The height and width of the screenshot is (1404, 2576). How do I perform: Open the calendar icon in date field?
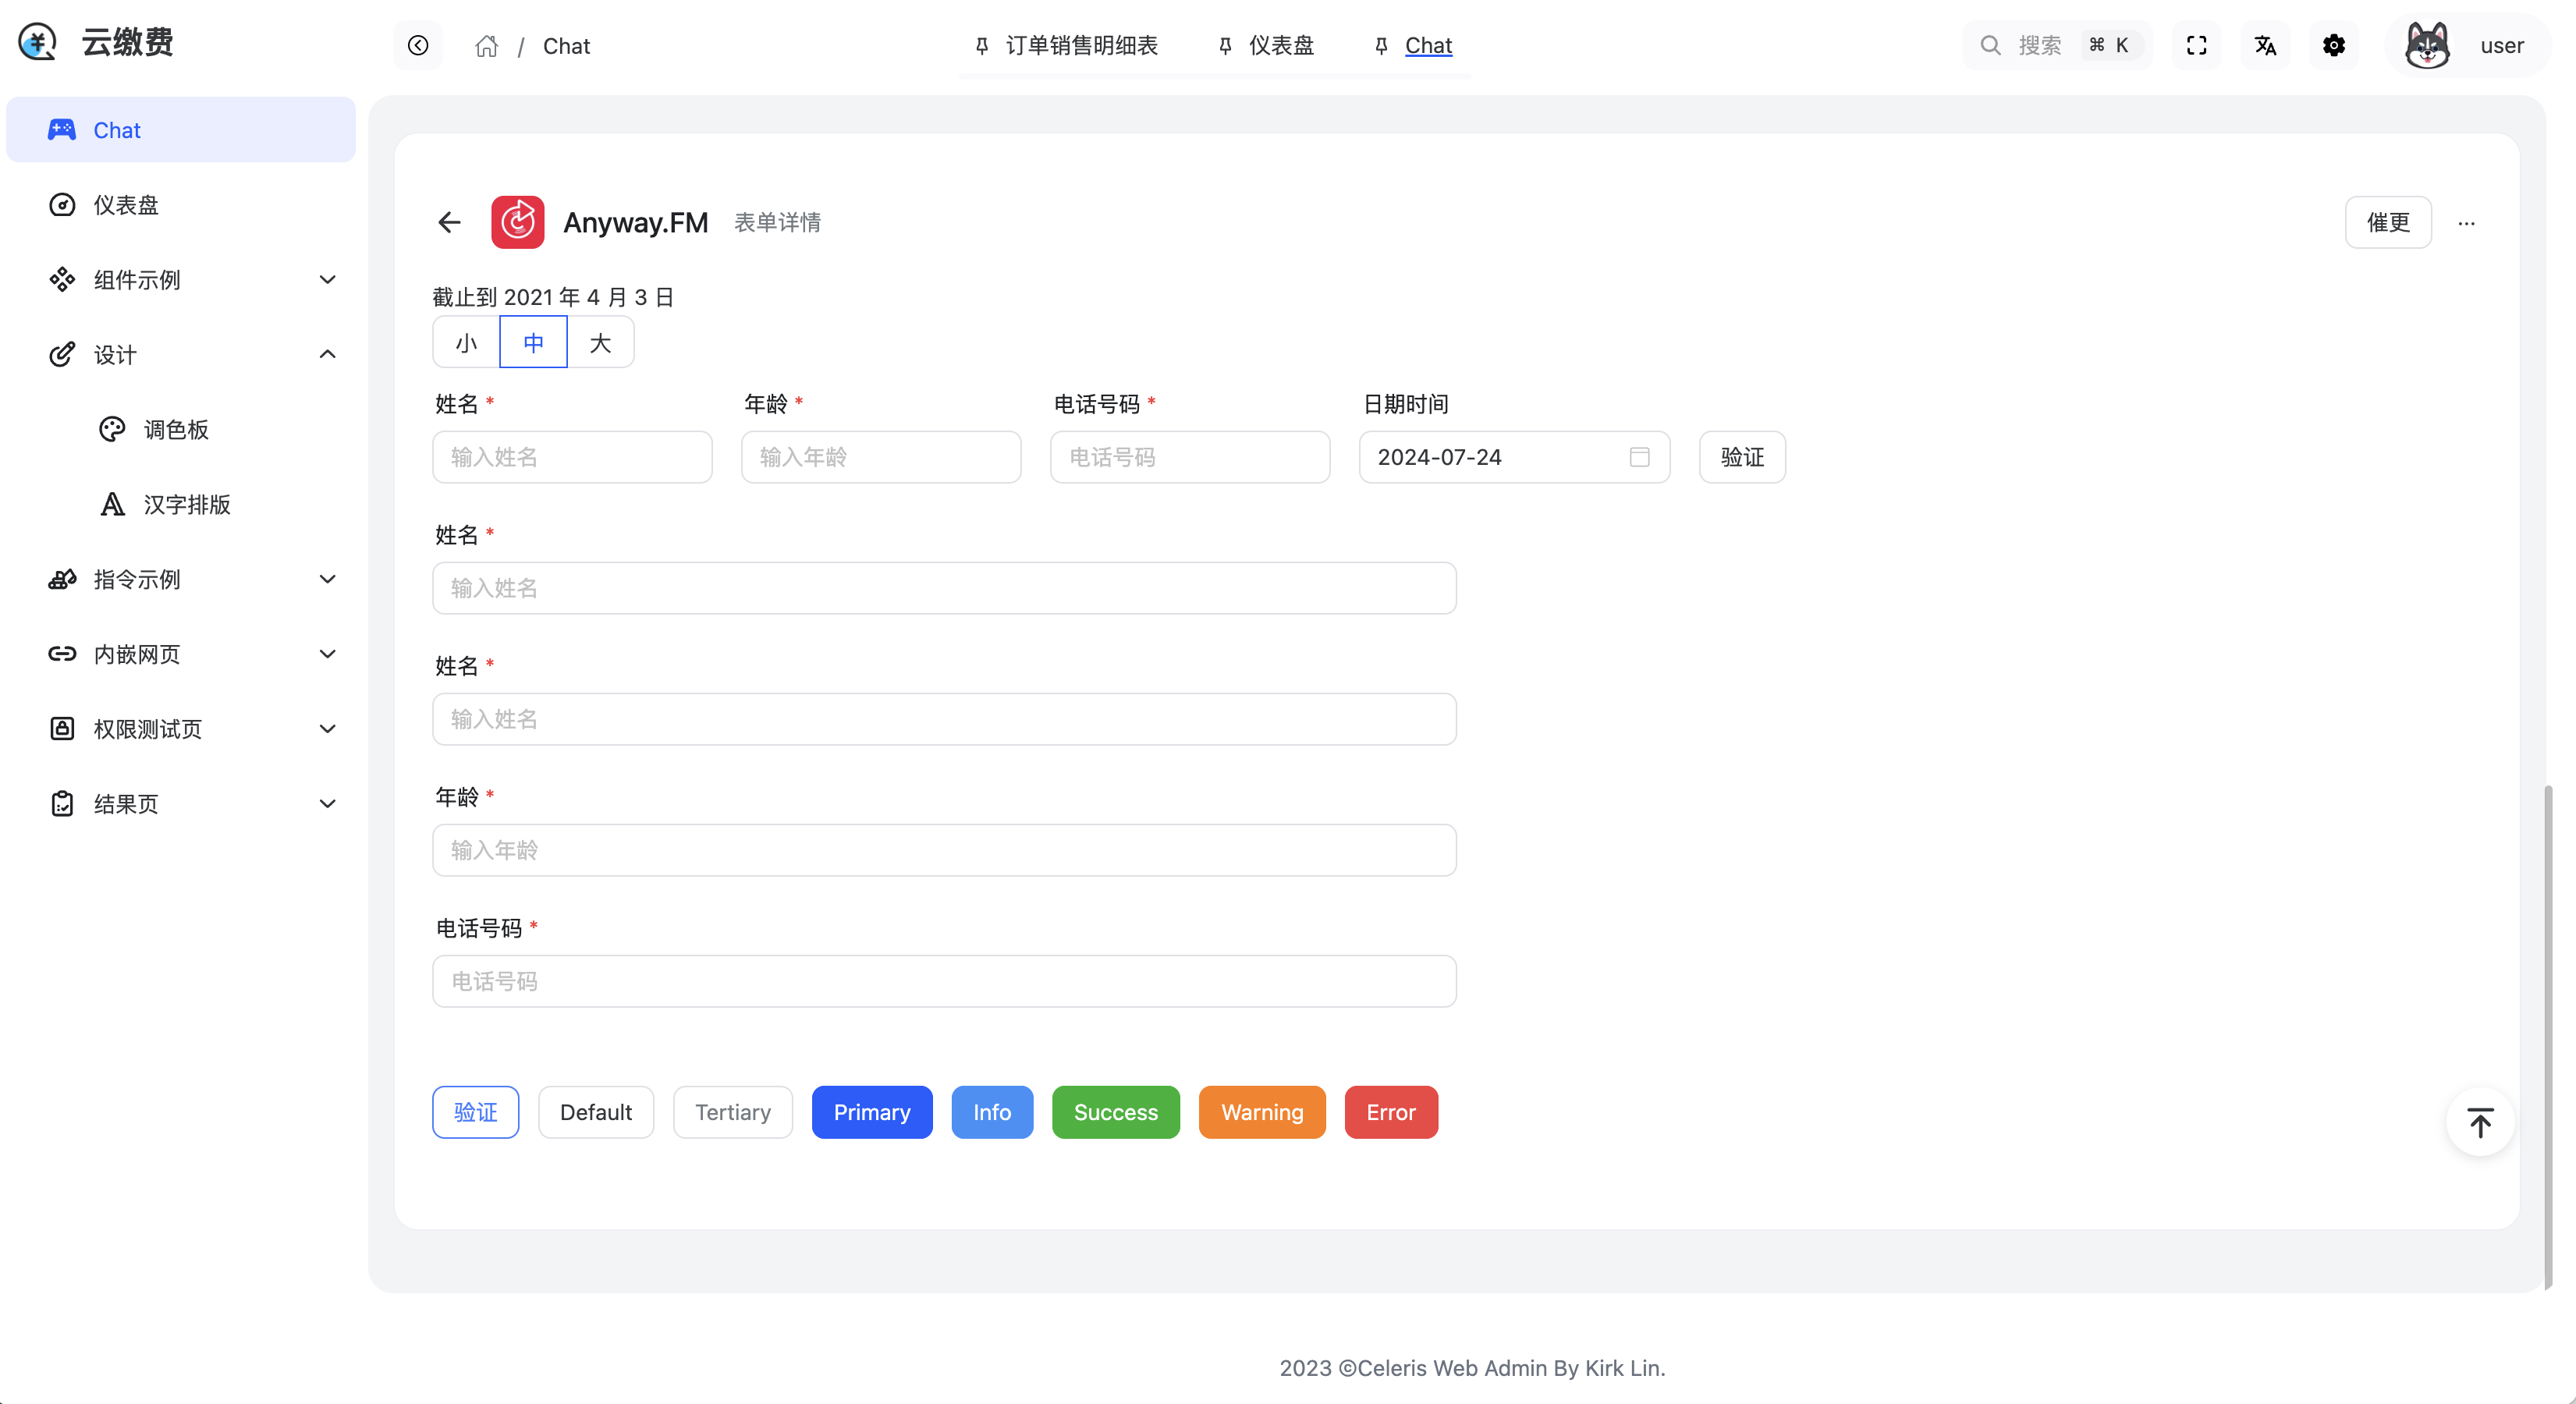click(x=1639, y=457)
